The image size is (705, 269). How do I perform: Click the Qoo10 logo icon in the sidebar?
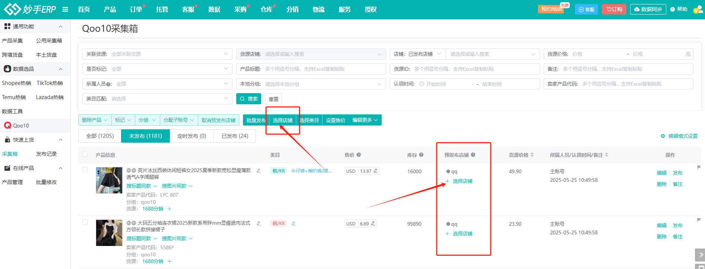click(7, 126)
